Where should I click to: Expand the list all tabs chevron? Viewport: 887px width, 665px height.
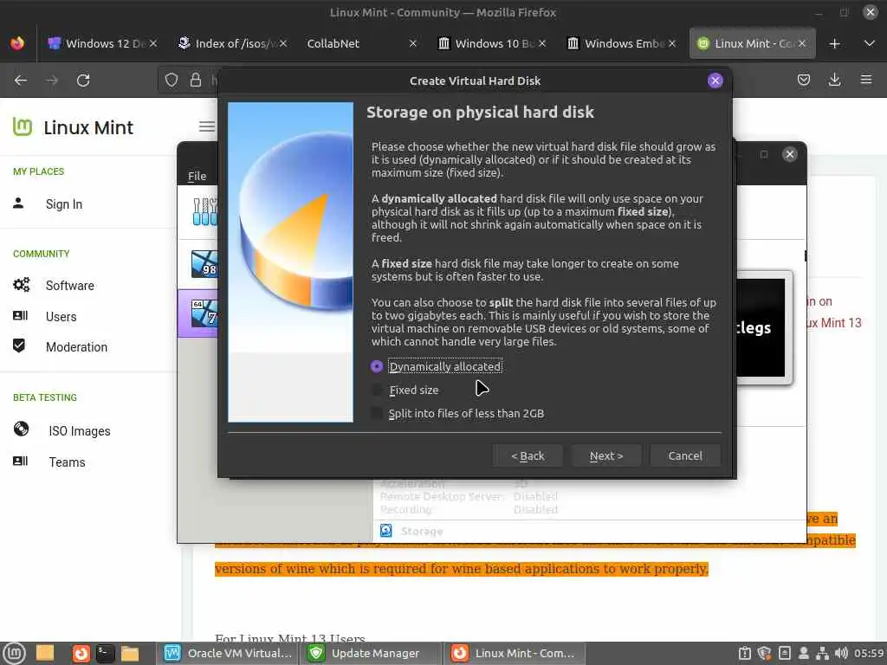870,43
